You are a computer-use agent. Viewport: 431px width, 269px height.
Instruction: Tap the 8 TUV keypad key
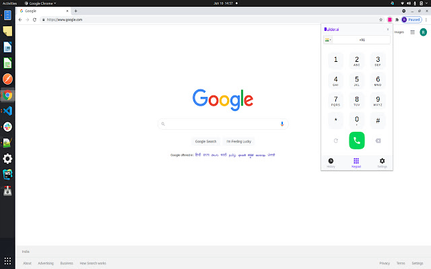(x=356, y=100)
